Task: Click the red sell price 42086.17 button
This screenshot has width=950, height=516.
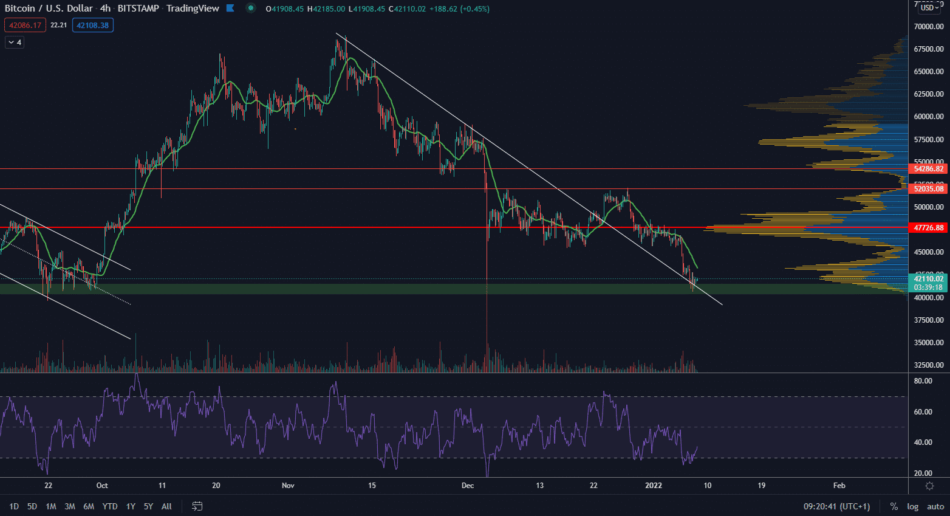Action: [x=25, y=25]
